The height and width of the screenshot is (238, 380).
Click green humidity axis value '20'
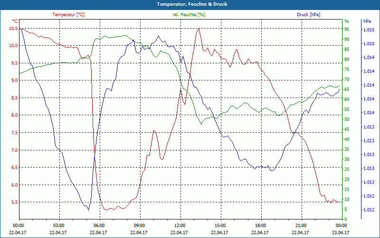(347, 179)
